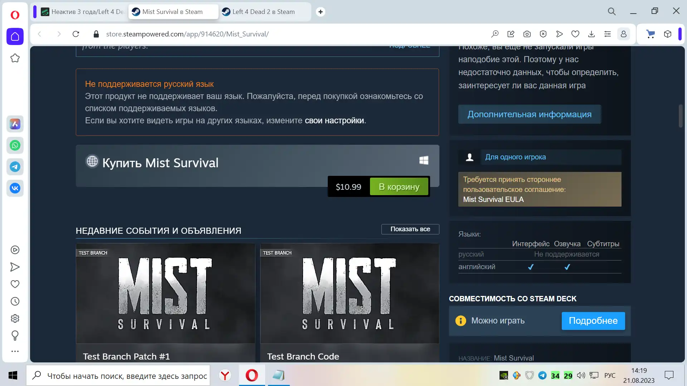Open the clock showing 14:19 in the taskbar
This screenshot has height=386, width=687.
pyautogui.click(x=639, y=371)
